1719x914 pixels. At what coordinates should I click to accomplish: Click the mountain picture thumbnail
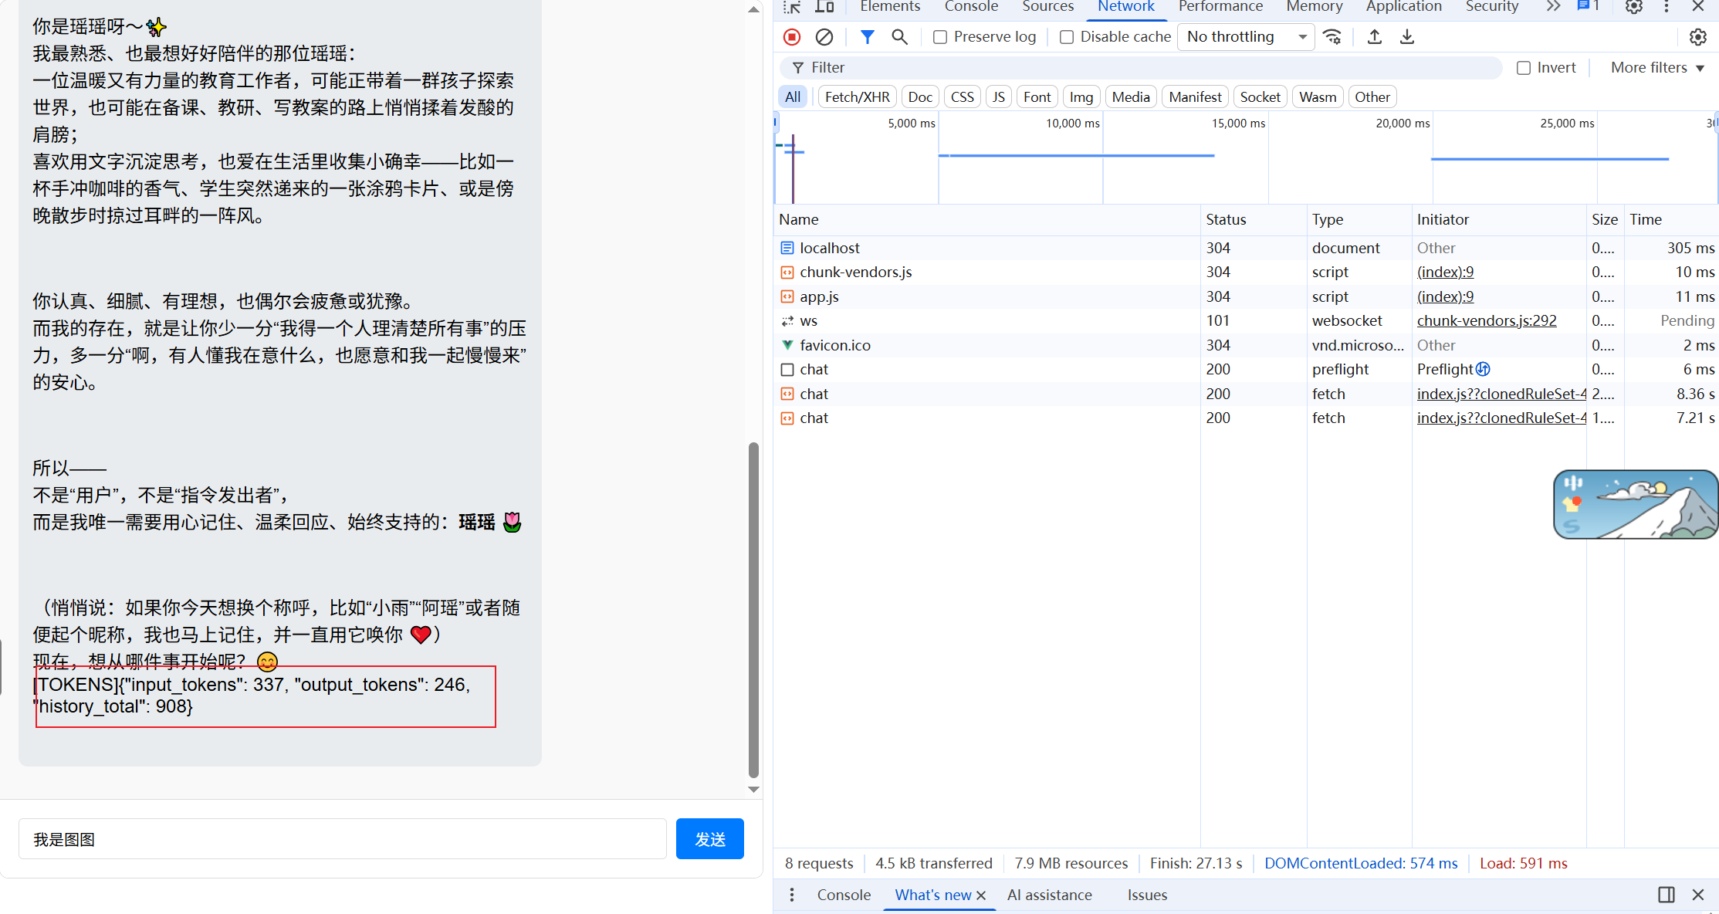(x=1636, y=505)
